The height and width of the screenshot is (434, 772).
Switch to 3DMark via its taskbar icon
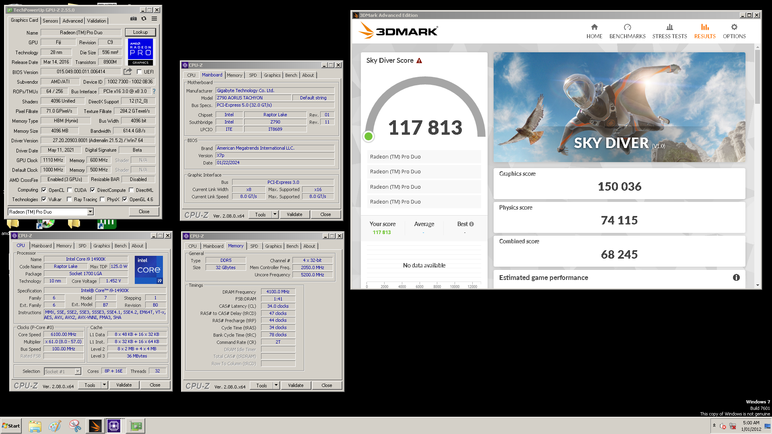(x=95, y=426)
